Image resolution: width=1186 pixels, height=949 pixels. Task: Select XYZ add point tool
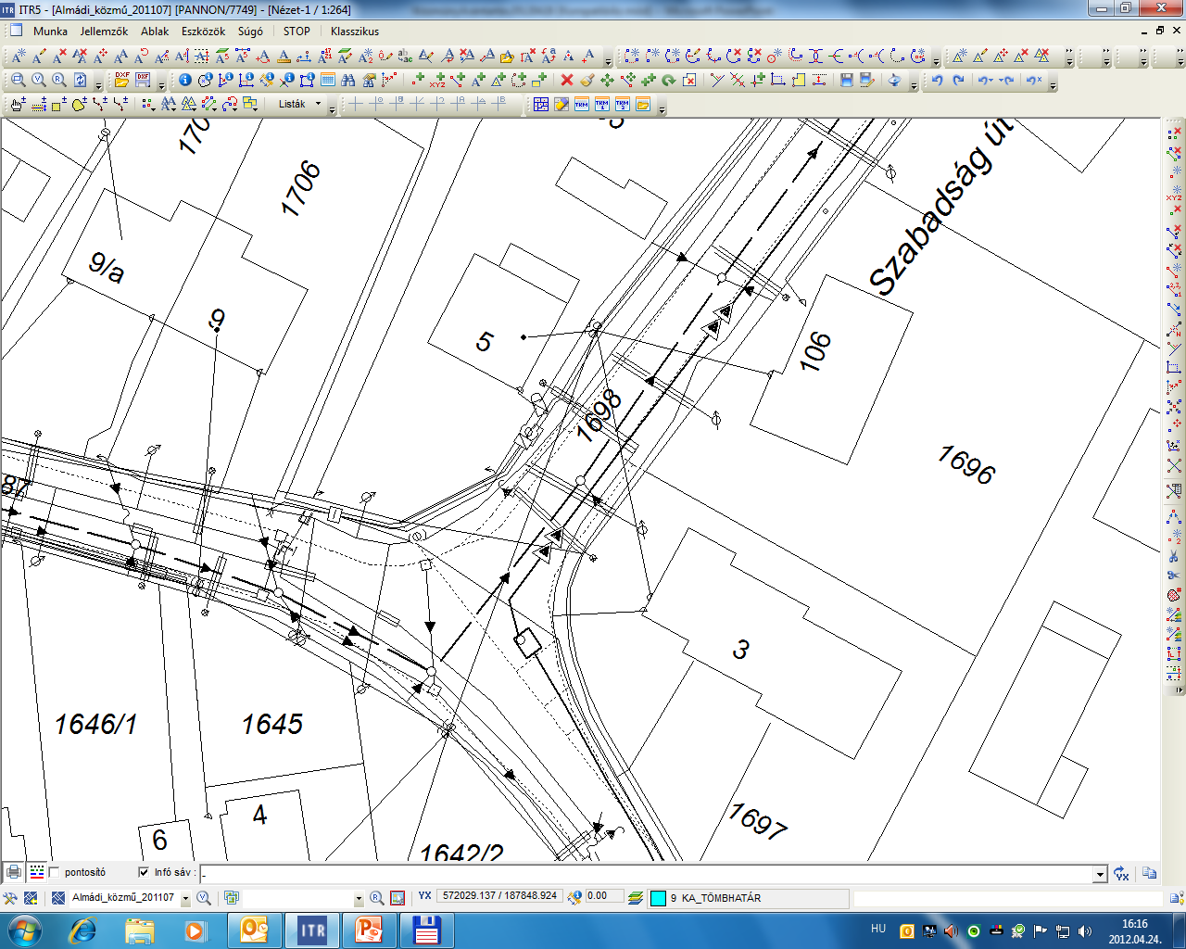click(437, 80)
